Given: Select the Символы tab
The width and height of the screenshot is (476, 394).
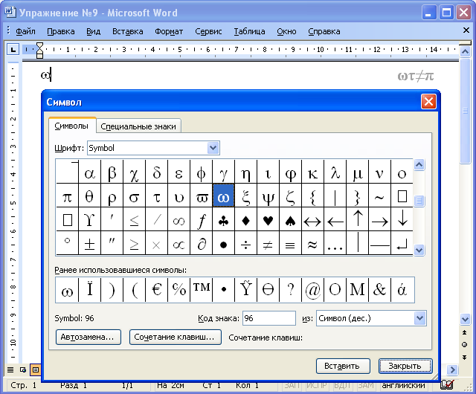Looking at the screenshot, I should [x=71, y=126].
